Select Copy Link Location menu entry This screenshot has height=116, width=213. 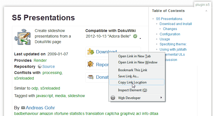tap(132, 82)
